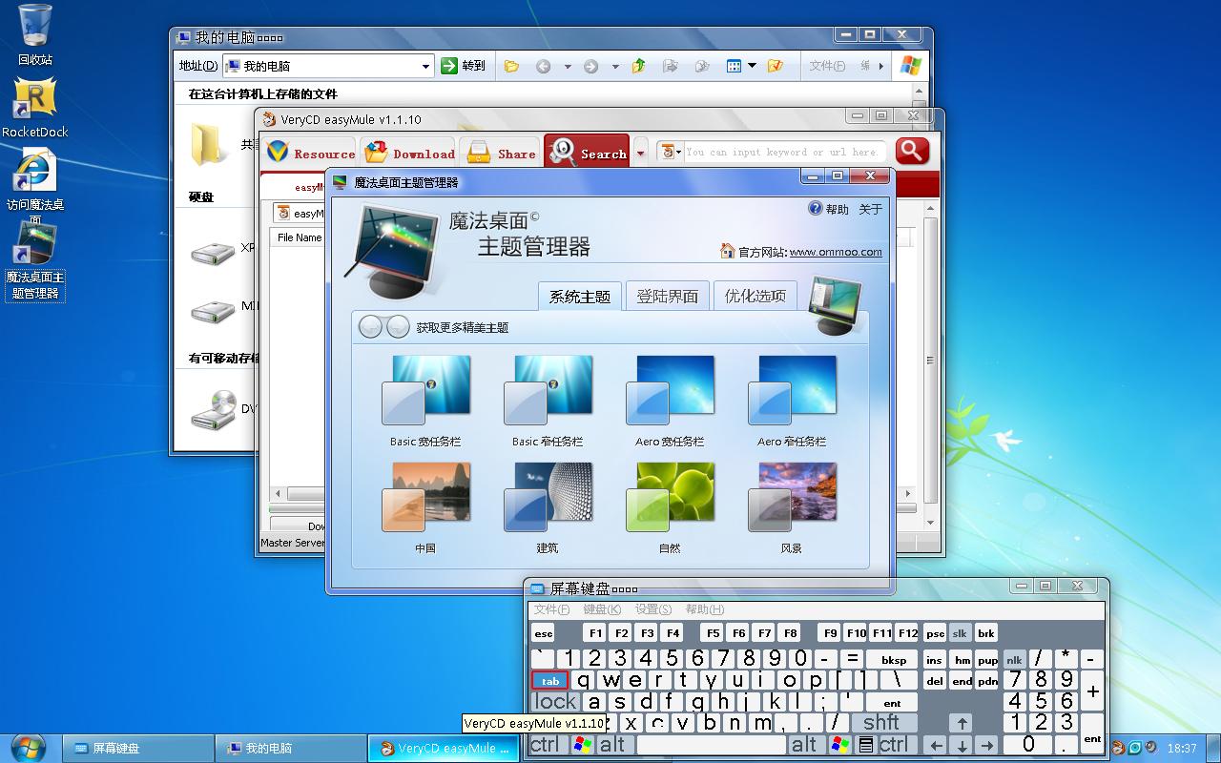The height and width of the screenshot is (763, 1221).
Task: Click the up arrow key on the keyboard
Action: [x=962, y=723]
